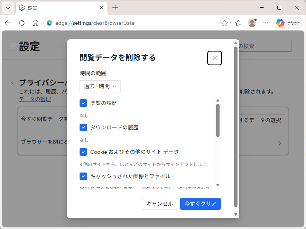
Task: Open the settings hamburger menu icon
Action: [13, 46]
